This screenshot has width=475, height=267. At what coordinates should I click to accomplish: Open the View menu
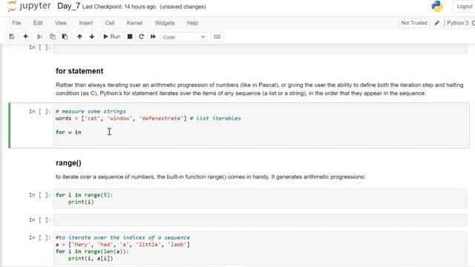(x=61, y=23)
